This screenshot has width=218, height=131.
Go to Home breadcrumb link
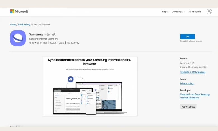pos(13,25)
